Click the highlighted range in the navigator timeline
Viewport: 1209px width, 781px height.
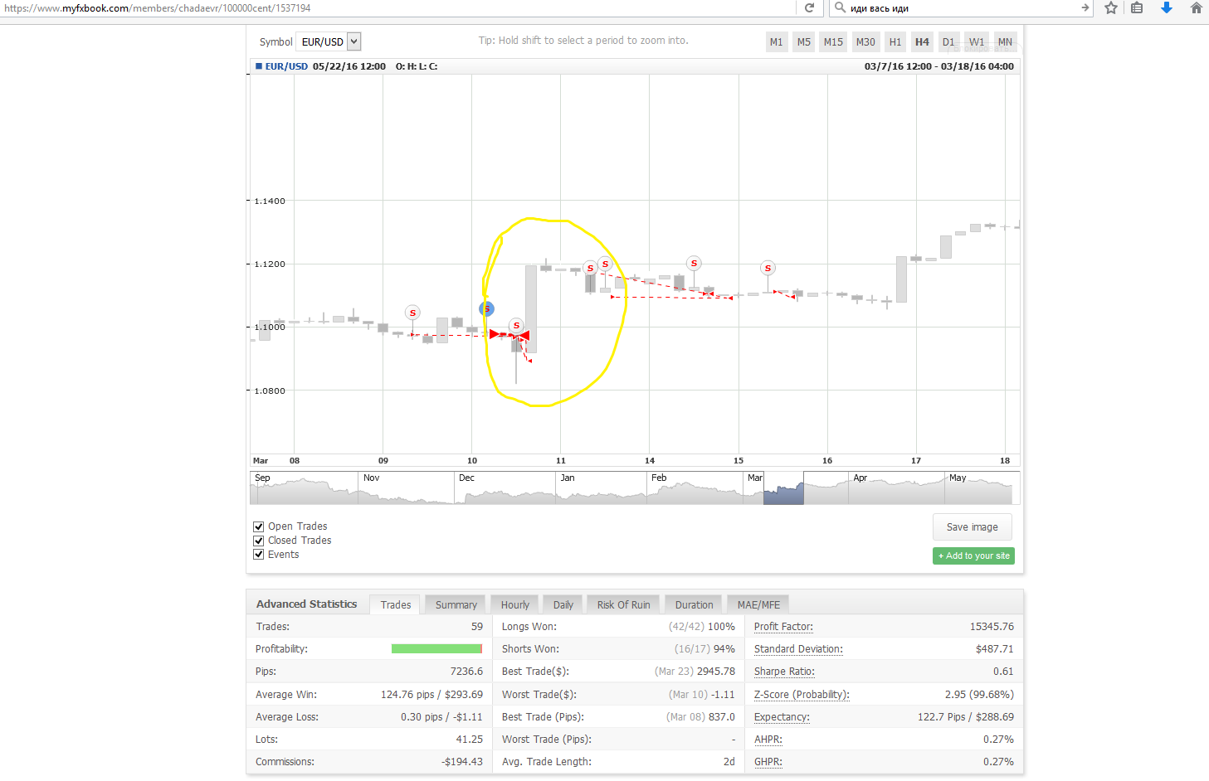click(783, 488)
